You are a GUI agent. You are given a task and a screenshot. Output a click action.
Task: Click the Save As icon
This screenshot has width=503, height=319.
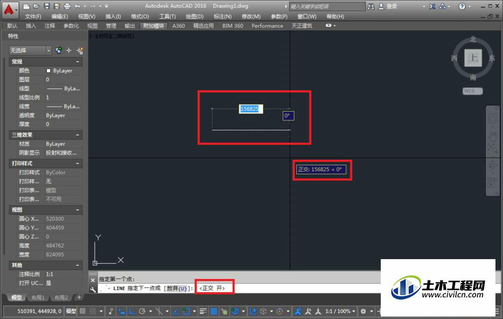click(x=57, y=6)
